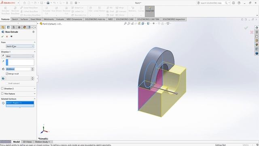Open Design Library icon in the right task pane
Image resolution: width=259 pixels, height=146 pixels.
click(257, 32)
